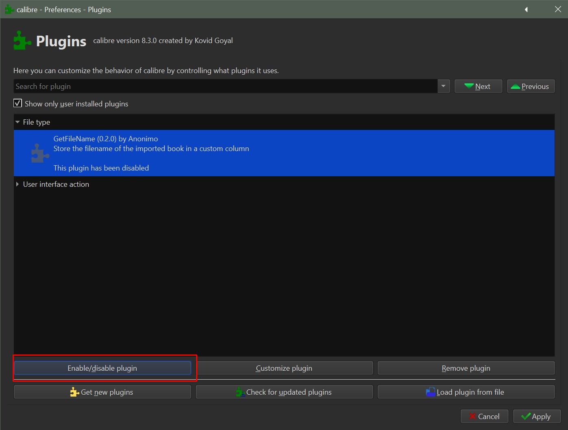Click the Cancel button

click(485, 416)
